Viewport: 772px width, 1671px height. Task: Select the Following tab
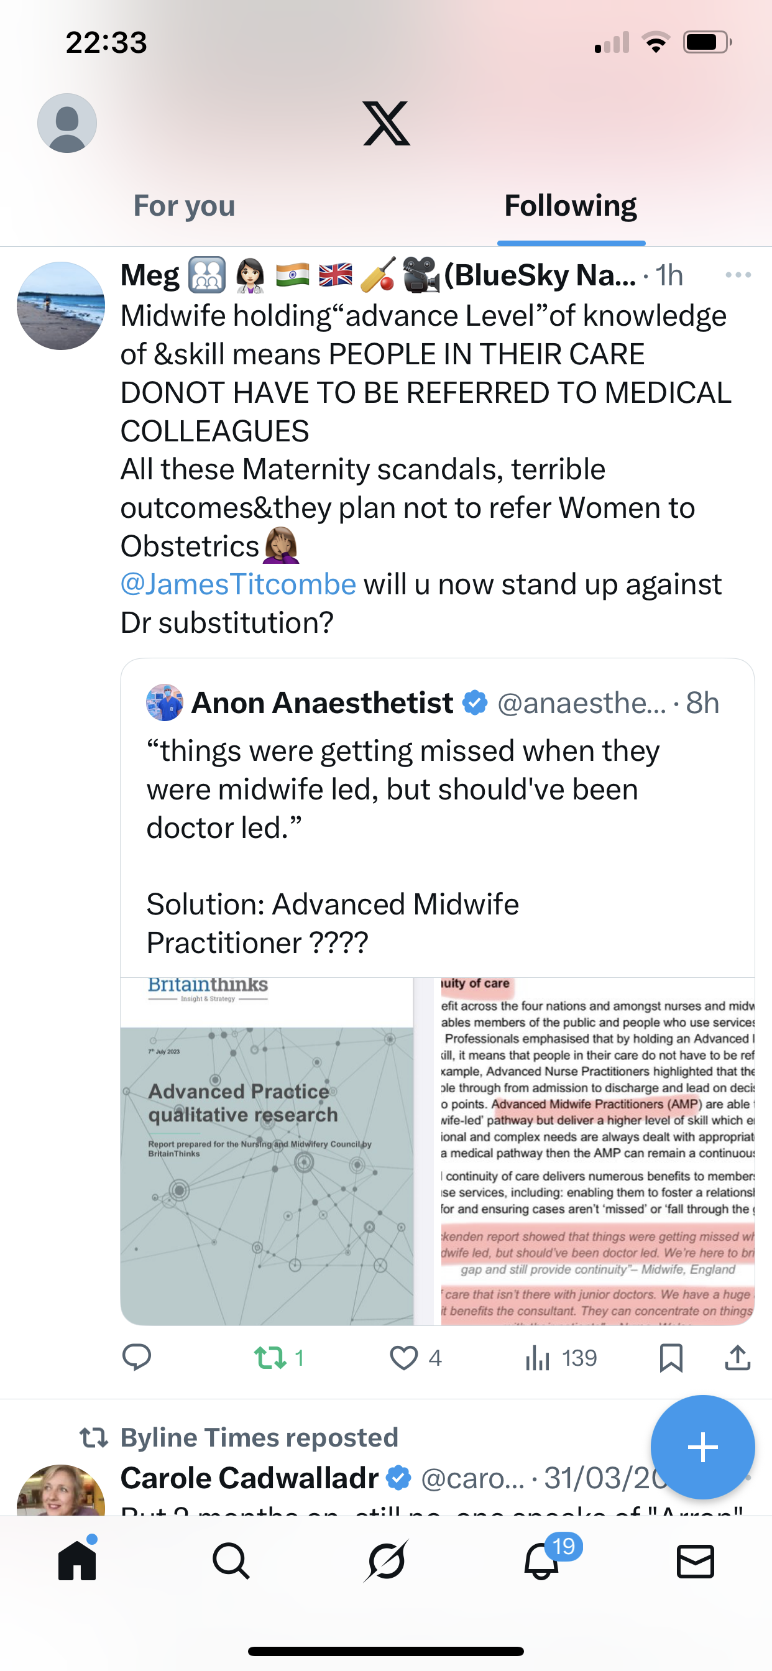tap(570, 206)
